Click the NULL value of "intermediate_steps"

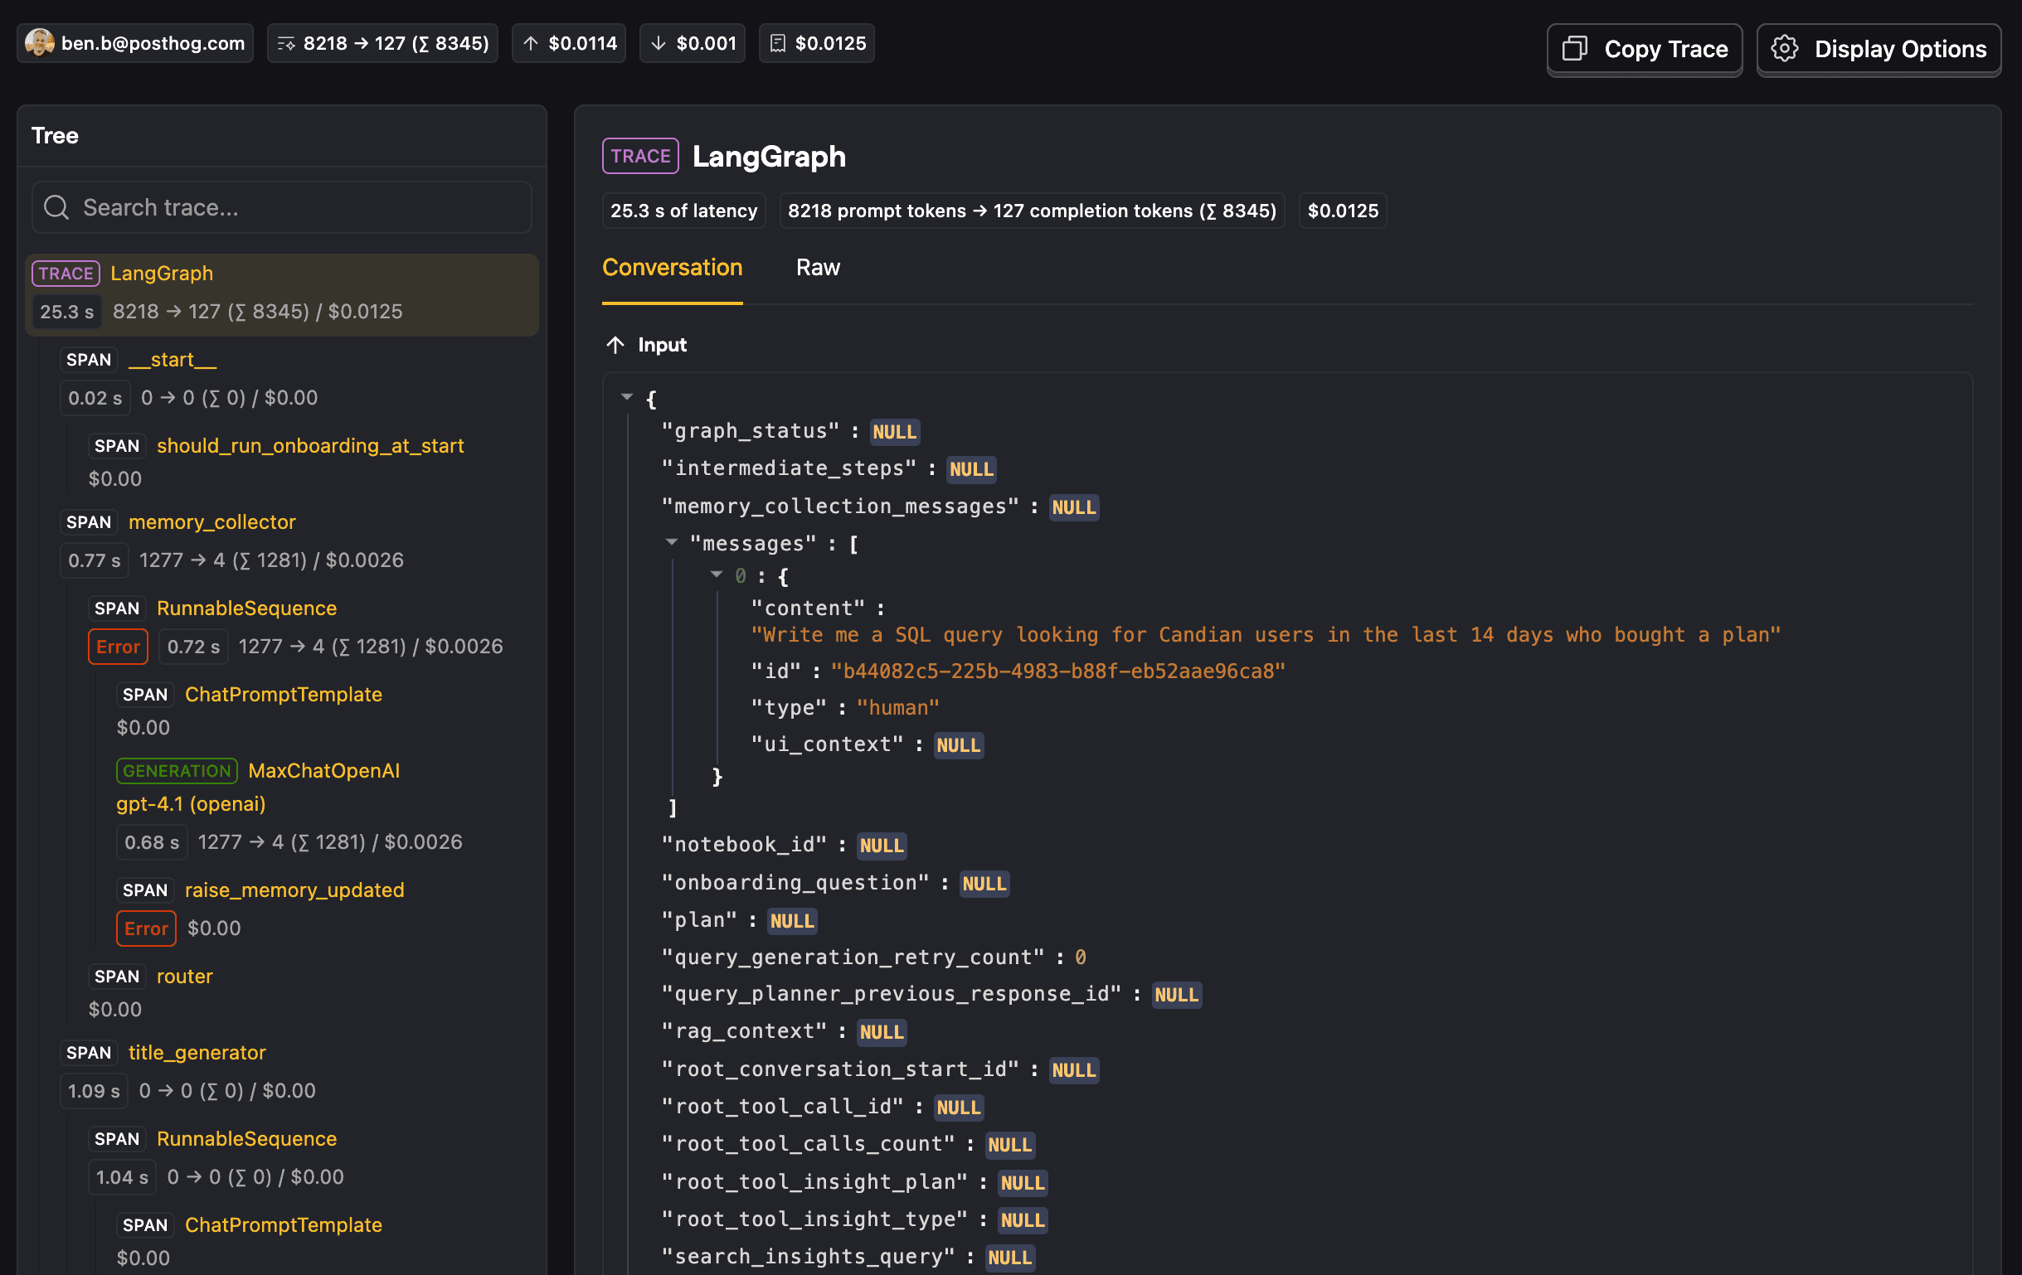[971, 468]
